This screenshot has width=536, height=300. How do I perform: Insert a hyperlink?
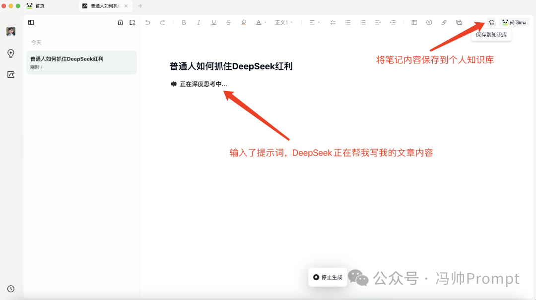tap(444, 22)
